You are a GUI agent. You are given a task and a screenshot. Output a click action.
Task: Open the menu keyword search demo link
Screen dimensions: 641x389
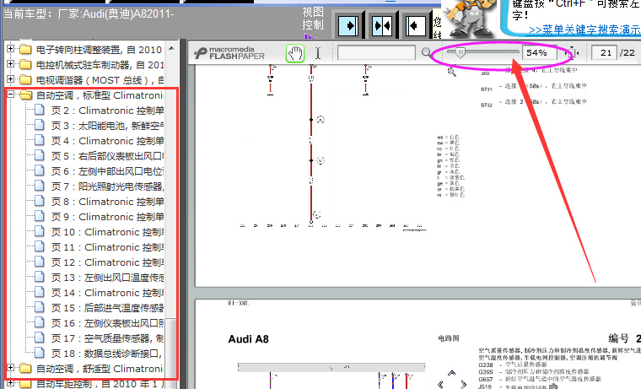(x=584, y=30)
